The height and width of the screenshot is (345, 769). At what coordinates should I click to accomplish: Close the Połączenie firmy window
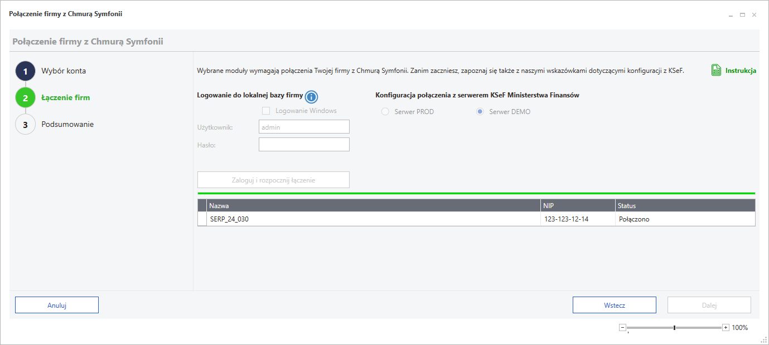tap(754, 15)
